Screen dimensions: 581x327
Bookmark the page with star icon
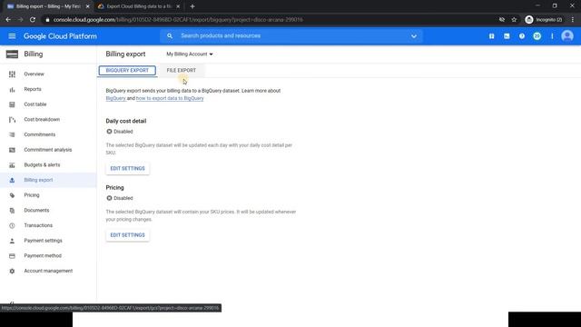tap(514, 20)
